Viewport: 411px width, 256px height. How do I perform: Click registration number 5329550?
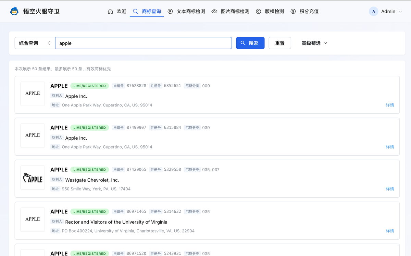[x=172, y=170]
